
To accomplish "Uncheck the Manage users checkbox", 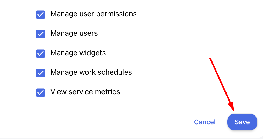I will pyautogui.click(x=40, y=34).
